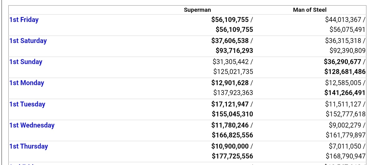Click Superman 1st Friday gross $56,109,755
This screenshot has width=372, height=165.
click(230, 20)
